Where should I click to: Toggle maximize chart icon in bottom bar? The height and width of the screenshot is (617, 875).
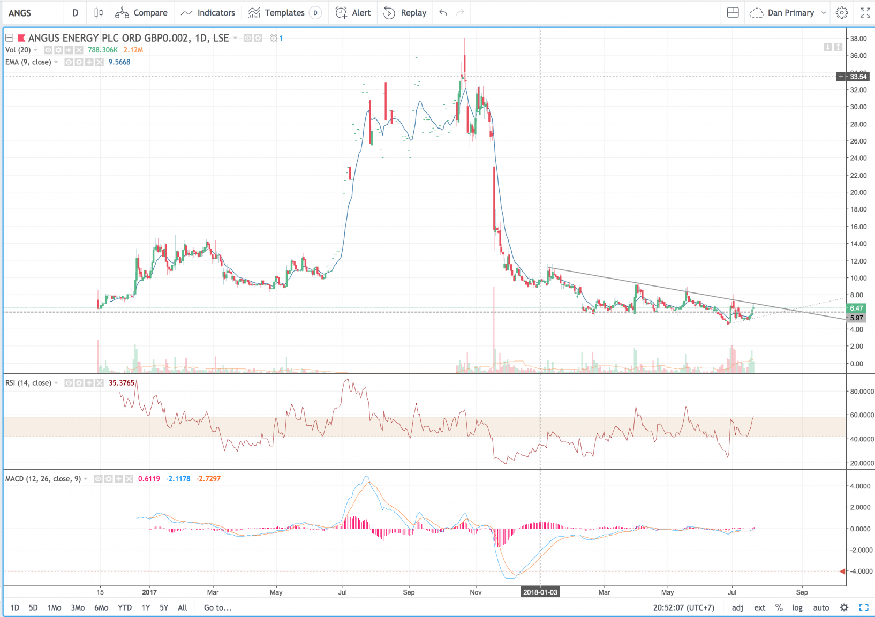(864, 607)
